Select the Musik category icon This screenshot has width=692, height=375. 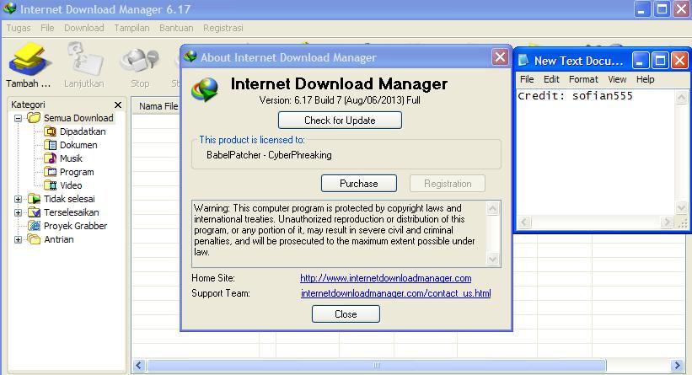(x=51, y=158)
